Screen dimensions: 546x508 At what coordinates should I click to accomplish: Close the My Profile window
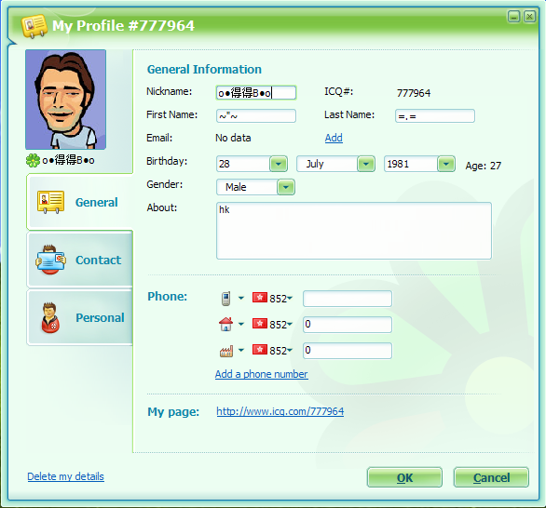(529, 17)
